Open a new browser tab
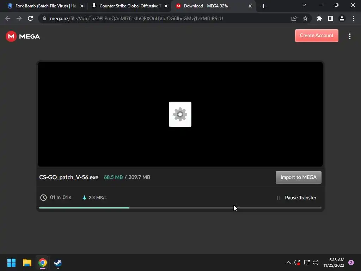 [264, 6]
